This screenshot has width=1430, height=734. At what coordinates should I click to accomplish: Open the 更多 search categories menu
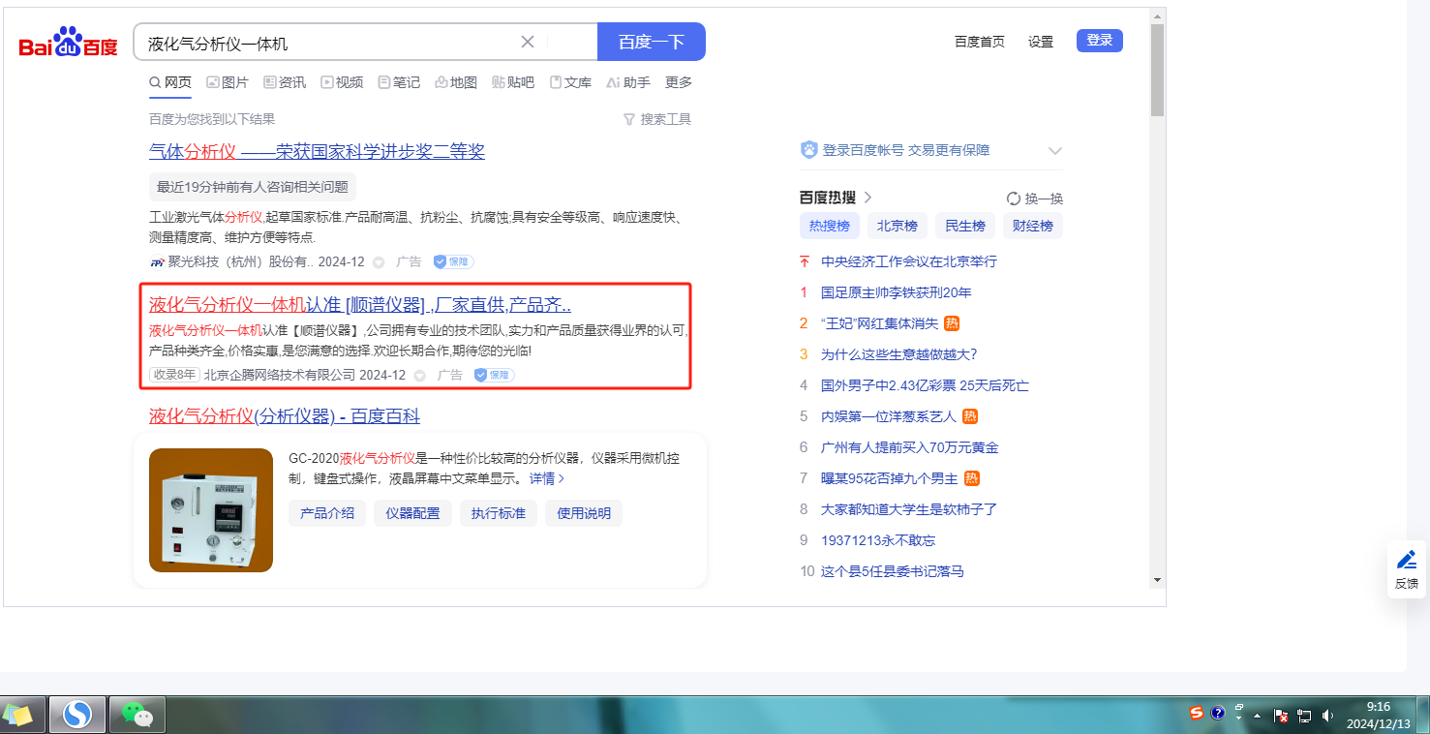[x=679, y=82]
